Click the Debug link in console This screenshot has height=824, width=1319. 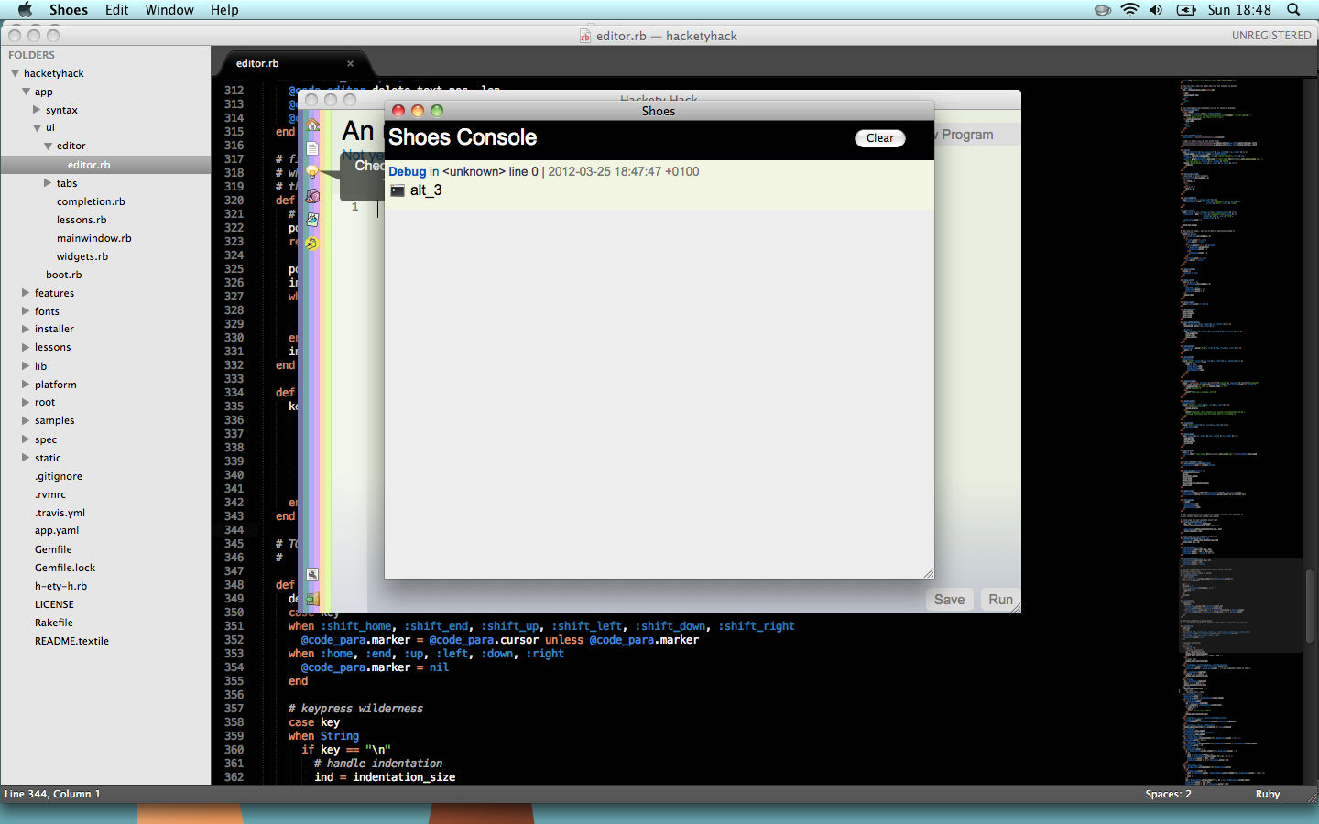pyautogui.click(x=407, y=171)
